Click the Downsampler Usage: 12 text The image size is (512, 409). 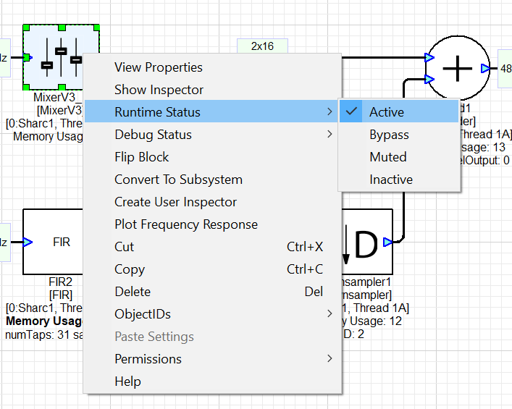click(x=372, y=321)
